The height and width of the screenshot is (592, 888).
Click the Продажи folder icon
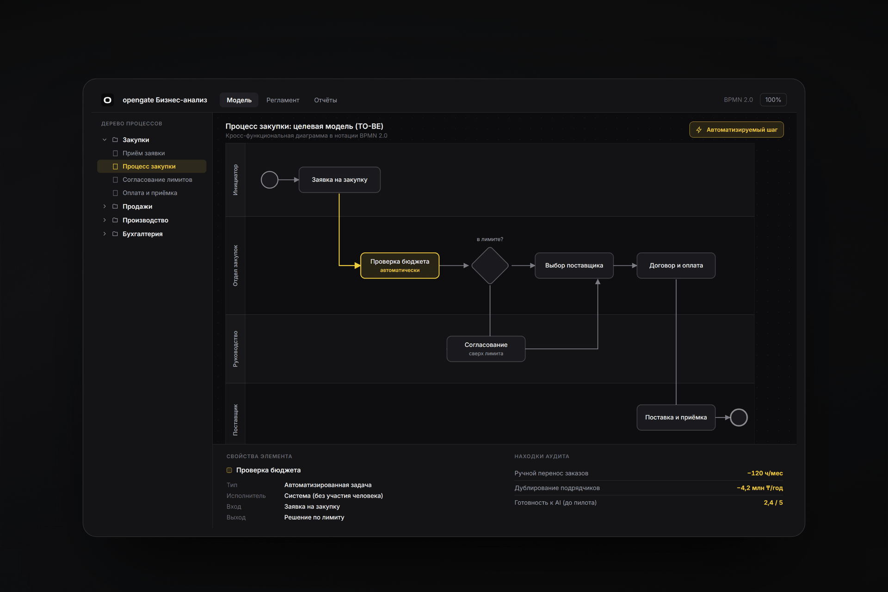[115, 206]
